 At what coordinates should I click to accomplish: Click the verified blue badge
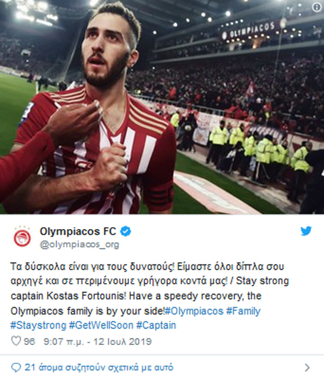pos(125,231)
